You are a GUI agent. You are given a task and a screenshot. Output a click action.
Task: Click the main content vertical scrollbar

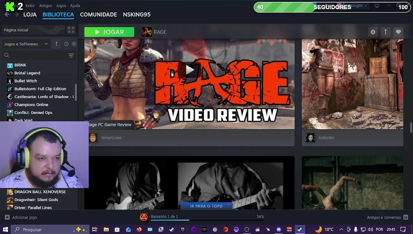click(x=411, y=127)
